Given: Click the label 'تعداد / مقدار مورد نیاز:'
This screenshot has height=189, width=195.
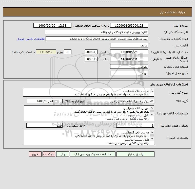Looking at the screenshot, I should [174, 126].
